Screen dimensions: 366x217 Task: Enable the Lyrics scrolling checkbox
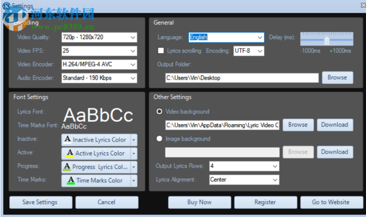[161, 51]
